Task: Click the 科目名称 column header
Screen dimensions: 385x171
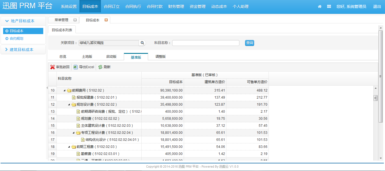Action: pyautogui.click(x=99, y=79)
